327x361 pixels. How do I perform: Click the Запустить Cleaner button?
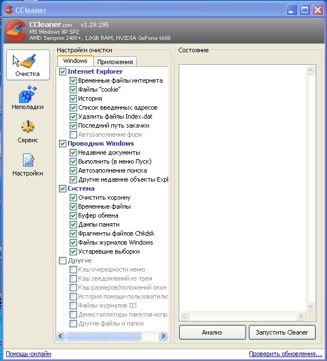pyautogui.click(x=282, y=332)
